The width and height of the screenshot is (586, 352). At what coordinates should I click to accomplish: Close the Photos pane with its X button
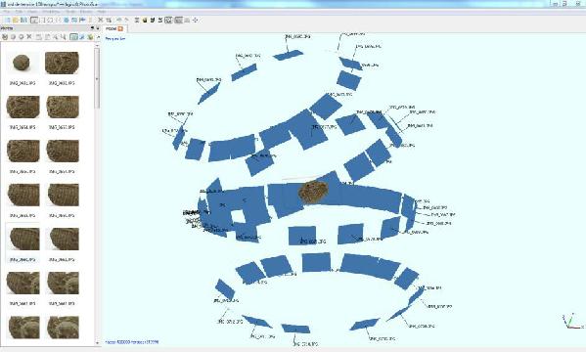(98, 28)
